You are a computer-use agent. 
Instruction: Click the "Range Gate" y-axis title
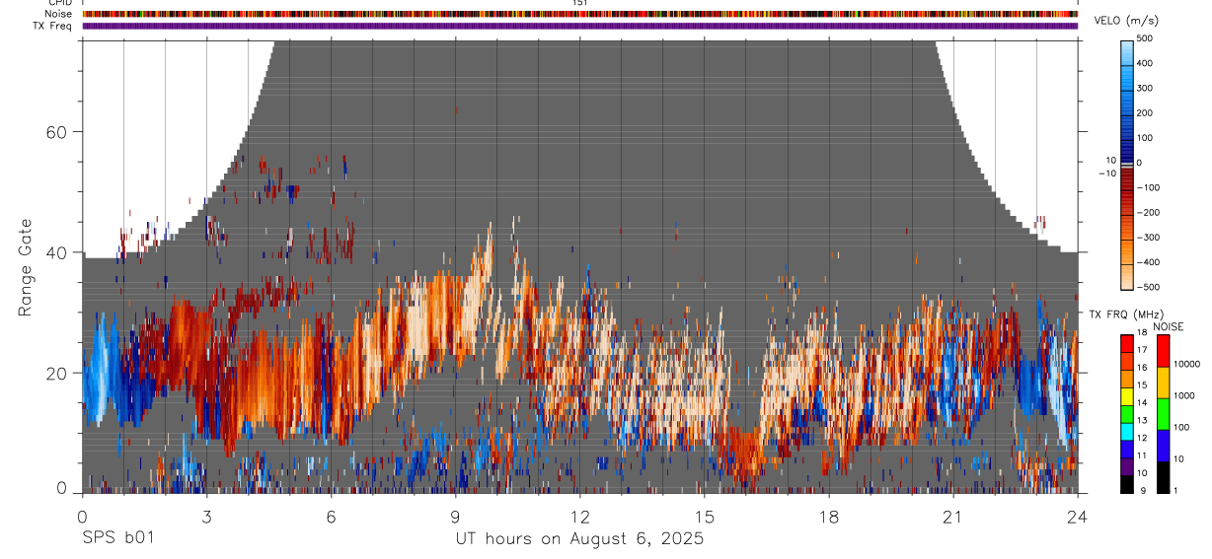[25, 267]
